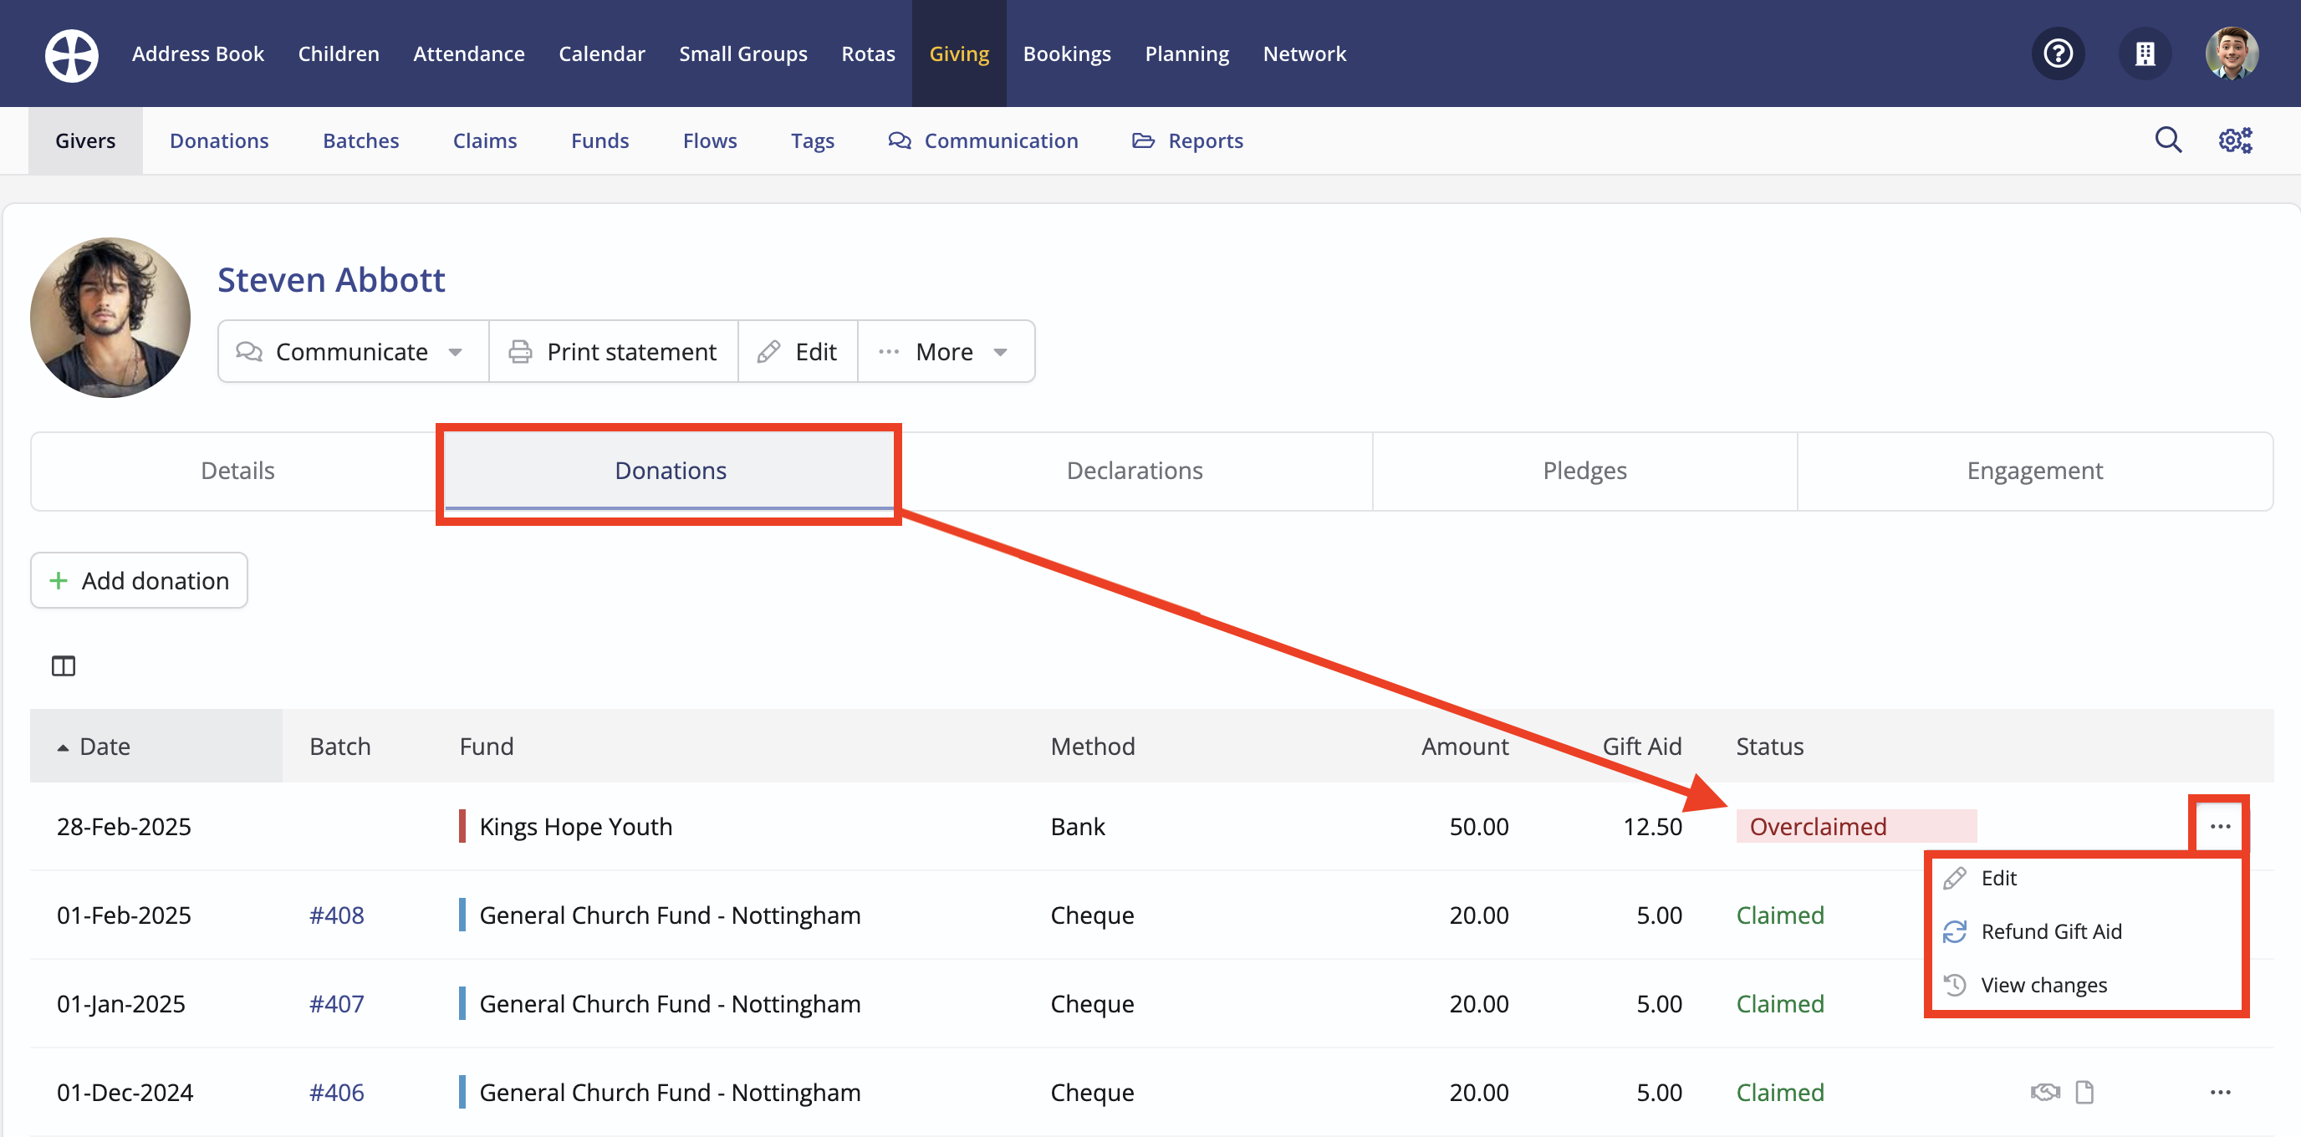Click the Add donation button
2301x1137 pixels.
[140, 580]
